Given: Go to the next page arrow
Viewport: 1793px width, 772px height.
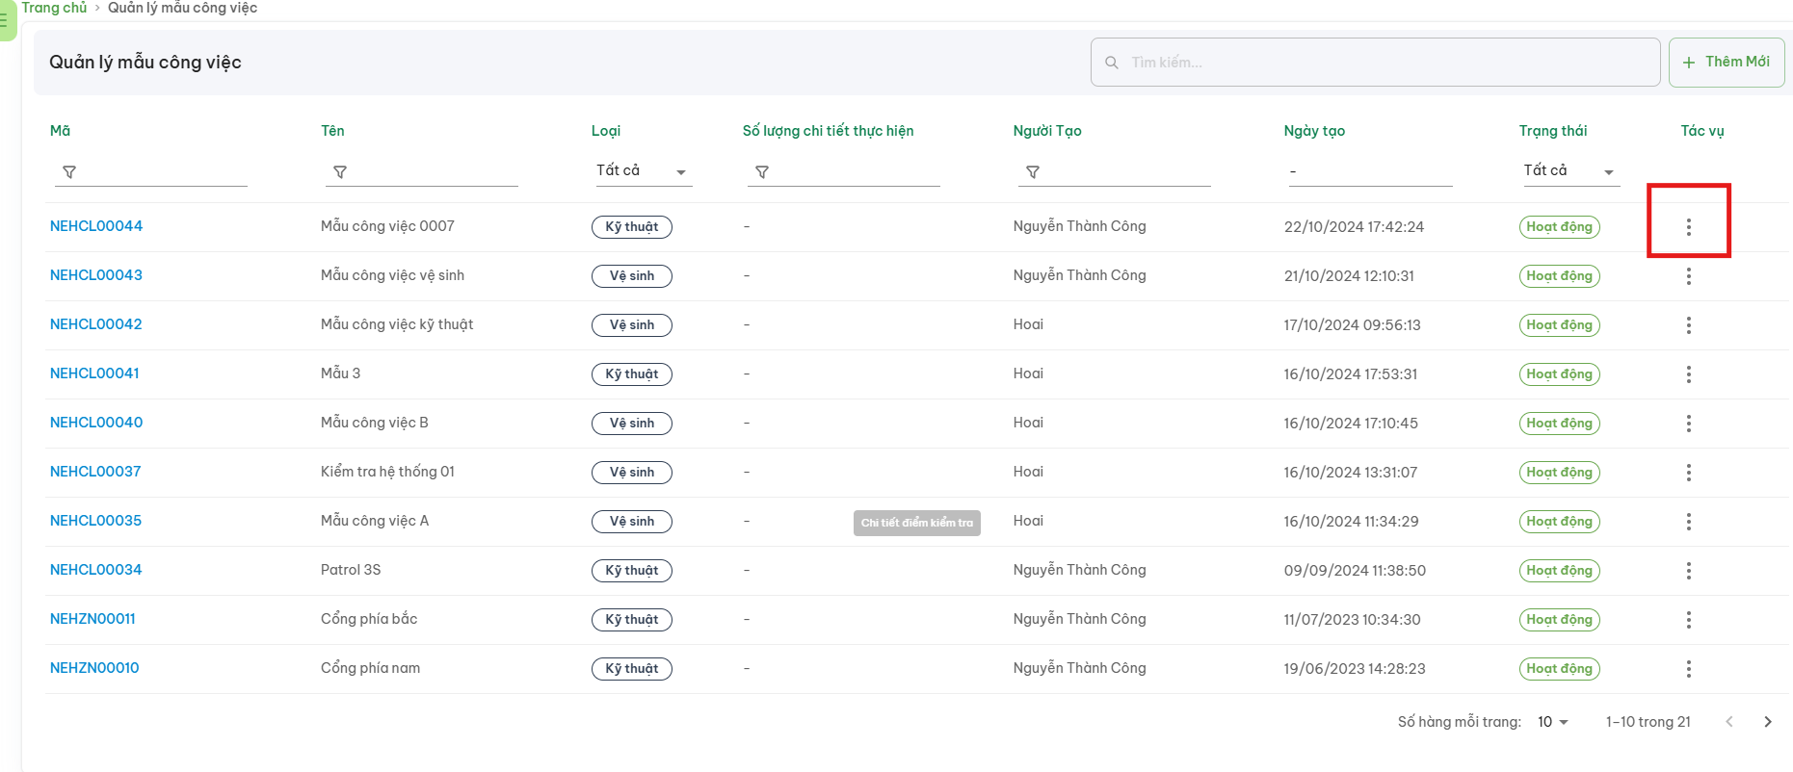Looking at the screenshot, I should [1768, 722].
